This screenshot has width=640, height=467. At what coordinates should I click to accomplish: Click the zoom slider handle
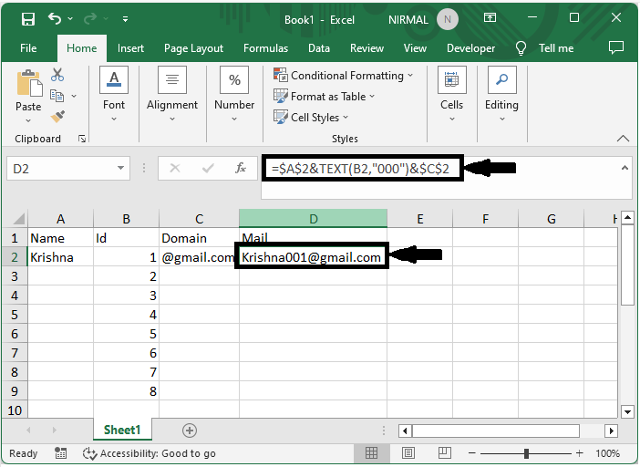click(x=527, y=453)
